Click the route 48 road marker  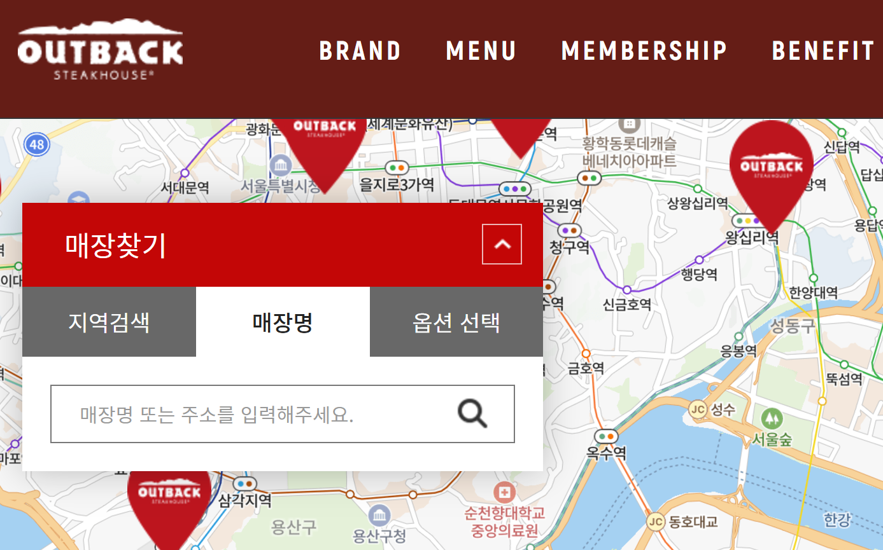37,144
